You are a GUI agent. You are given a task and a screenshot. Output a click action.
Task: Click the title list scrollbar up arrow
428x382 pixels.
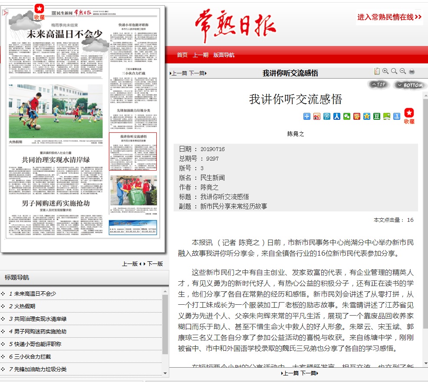[x=165, y=292]
